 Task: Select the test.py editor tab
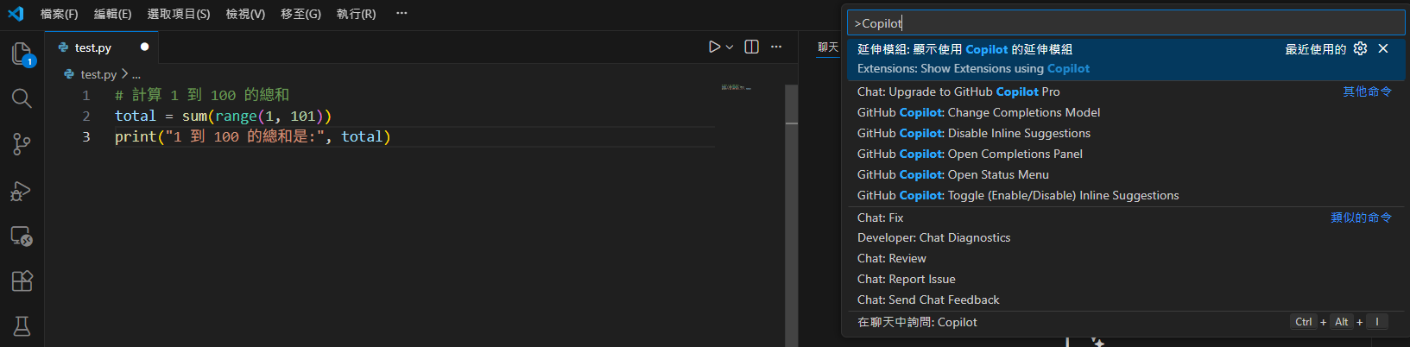(x=92, y=47)
